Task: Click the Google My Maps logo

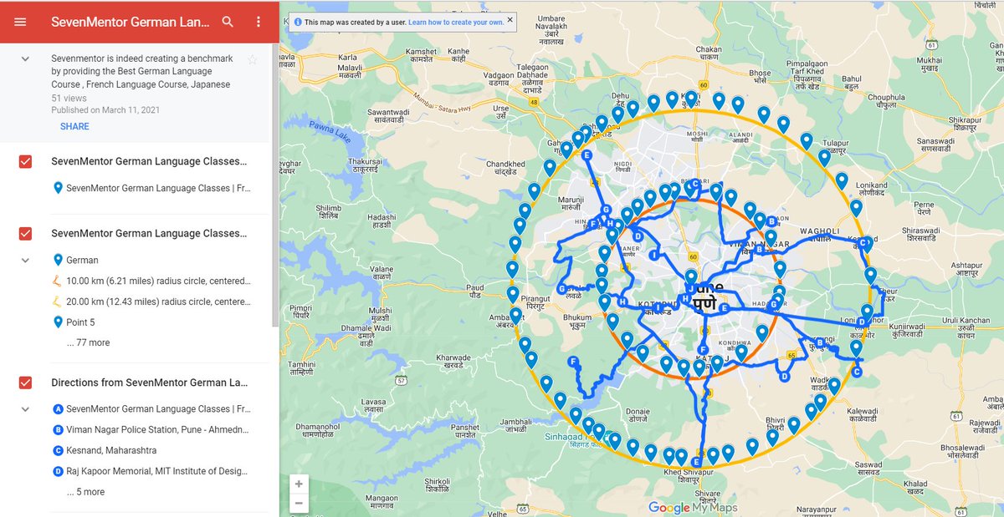Action: 693,507
